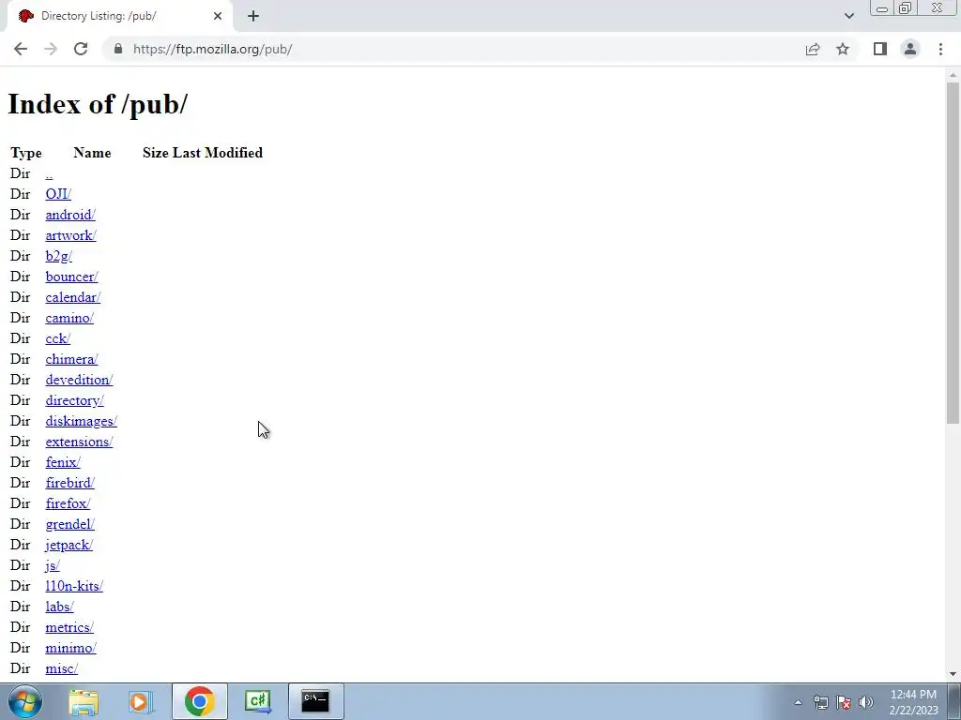The width and height of the screenshot is (961, 720).
Task: Switch to Chrome in the taskbar
Action: tap(200, 701)
